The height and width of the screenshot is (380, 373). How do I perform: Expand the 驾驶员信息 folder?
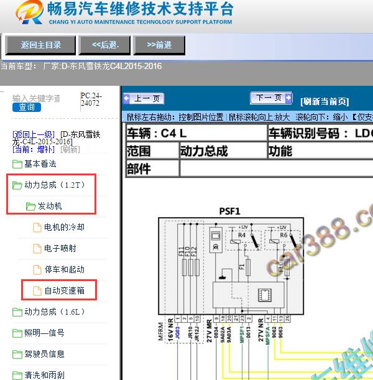click(44, 354)
